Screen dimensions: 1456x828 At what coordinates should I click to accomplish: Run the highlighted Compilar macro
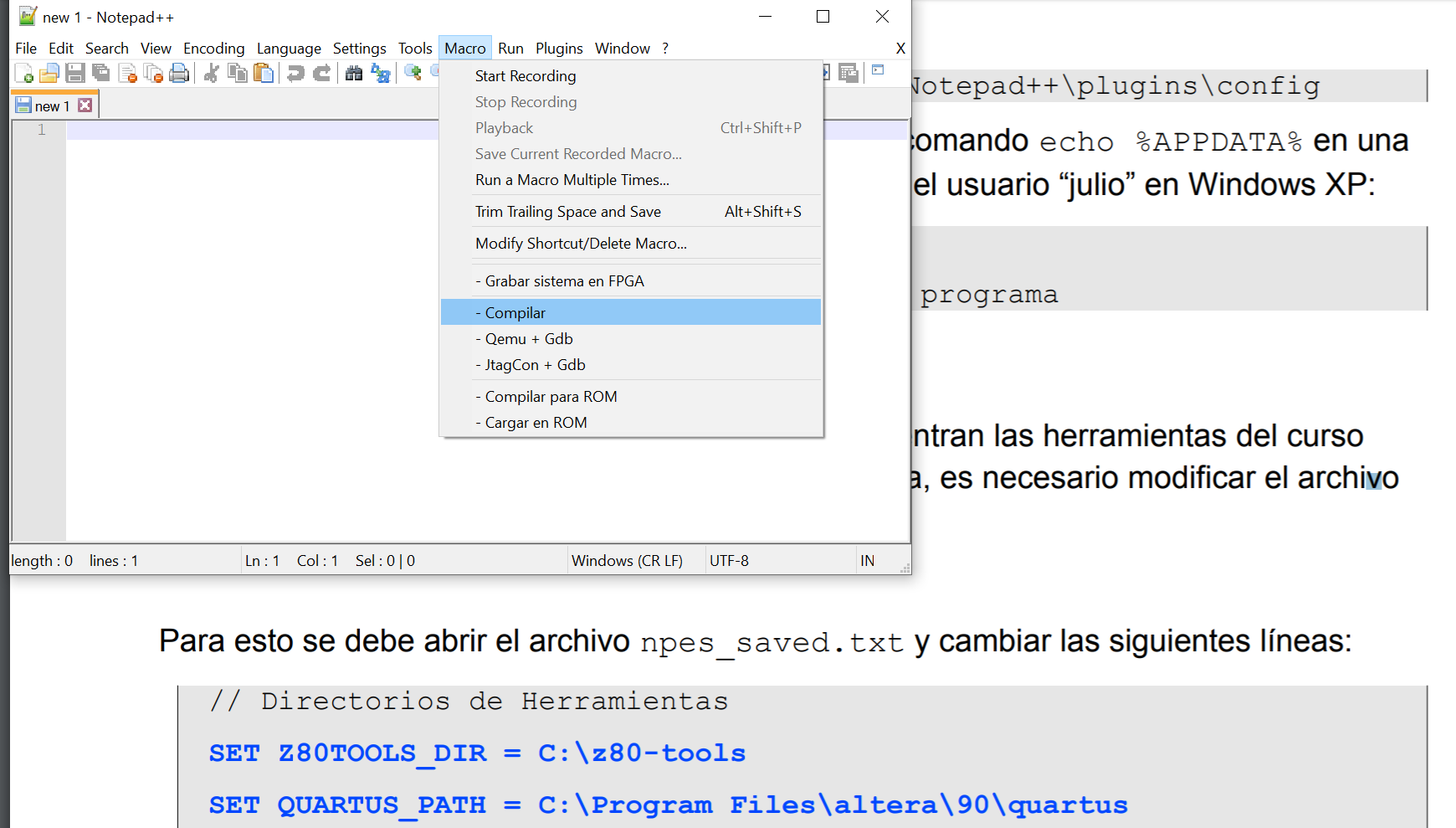[631, 312]
